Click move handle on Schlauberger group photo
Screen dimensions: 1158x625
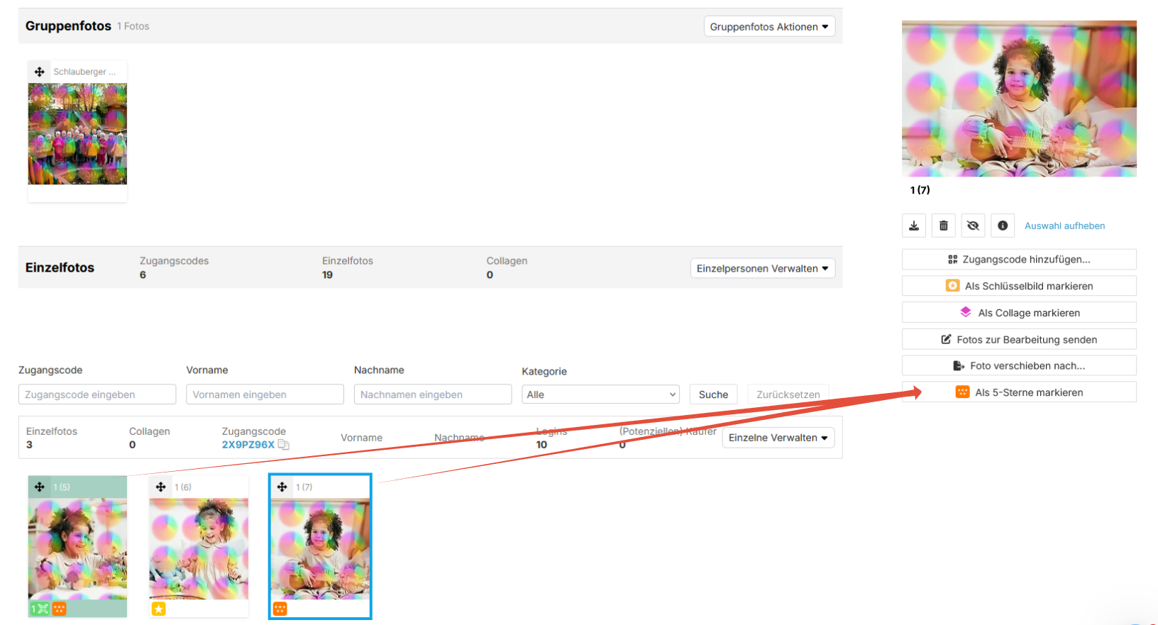tap(40, 72)
